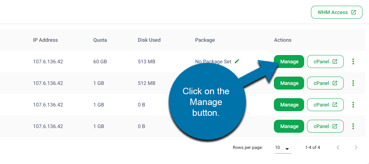369x164 pixels.
Task: Open three-dot menu for fourth row
Action: pyautogui.click(x=353, y=126)
